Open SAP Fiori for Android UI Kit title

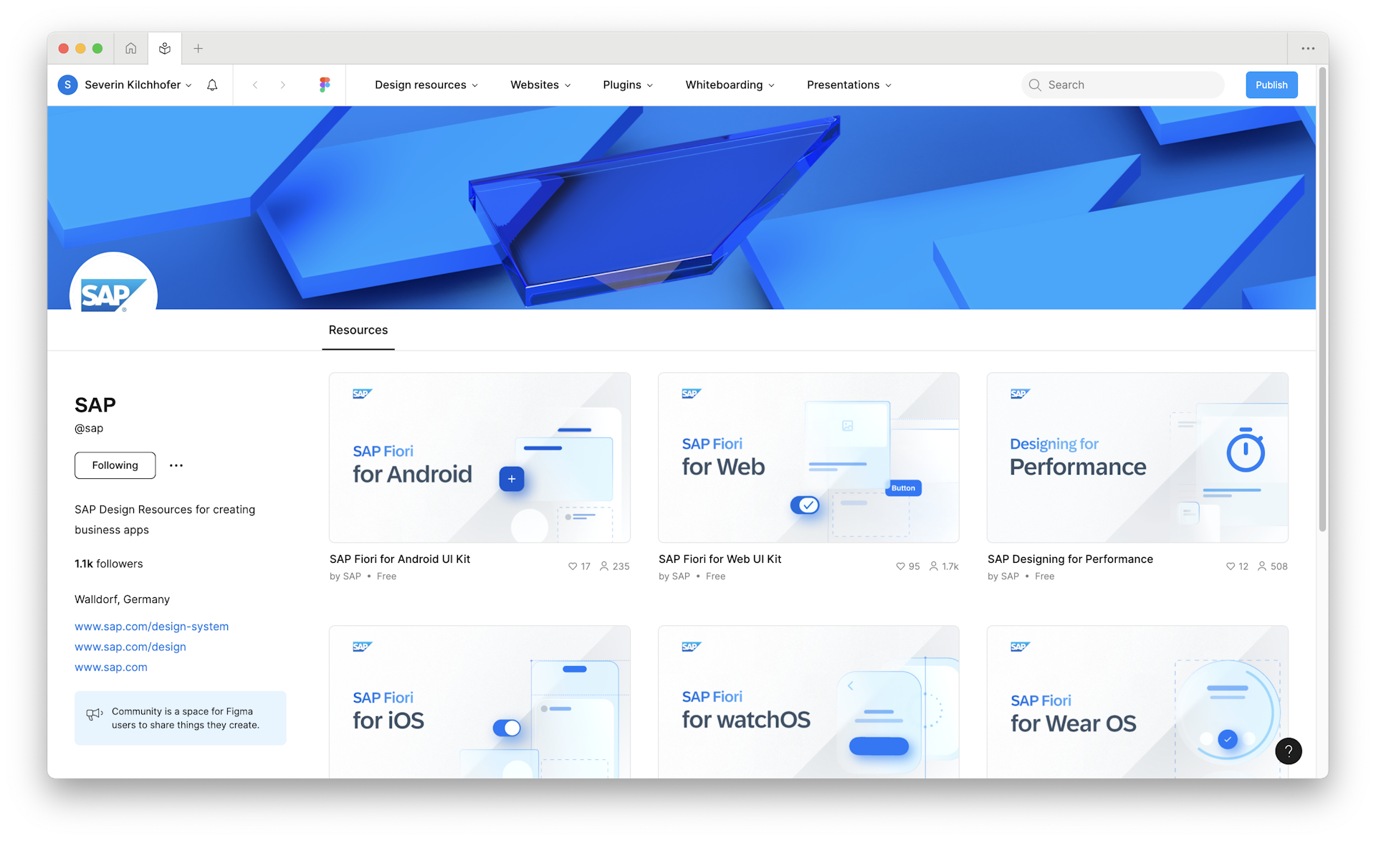tap(400, 559)
